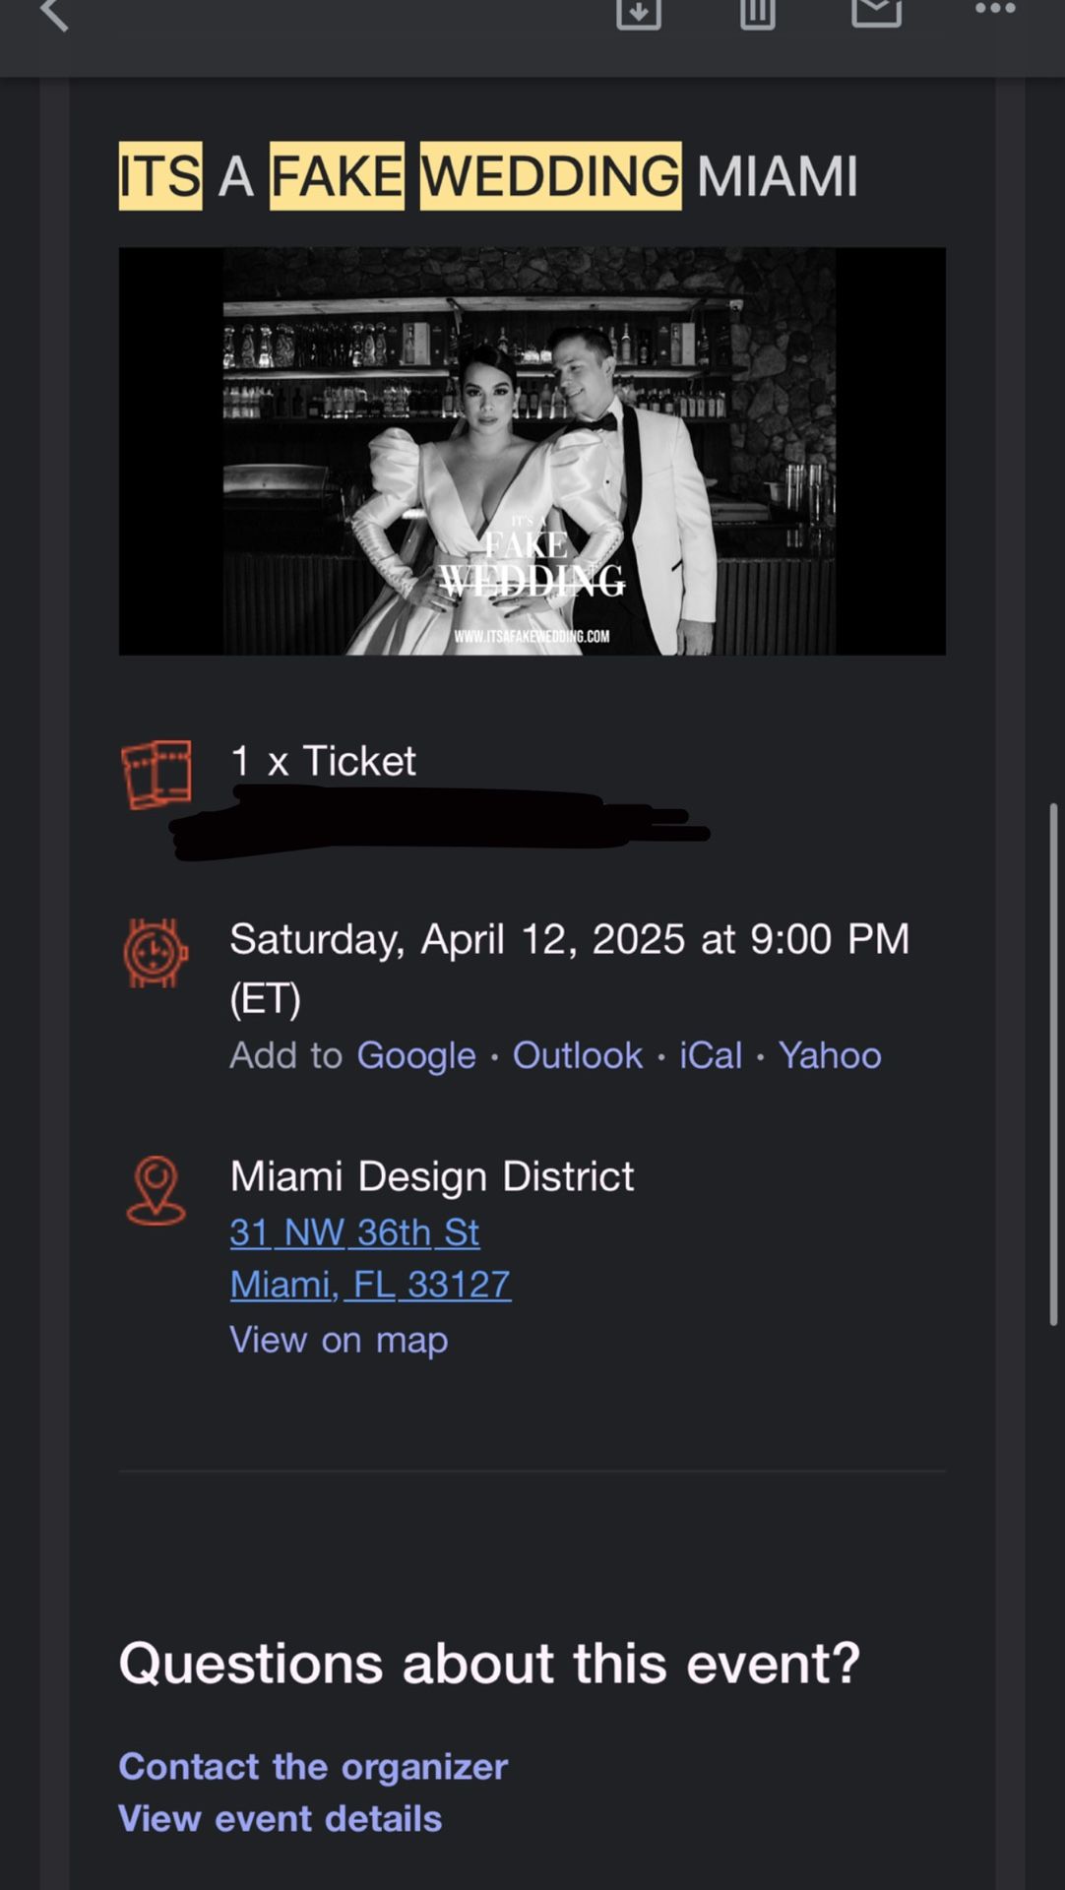The width and height of the screenshot is (1065, 1890).
Task: Add the event to iCal
Action: coord(710,1055)
